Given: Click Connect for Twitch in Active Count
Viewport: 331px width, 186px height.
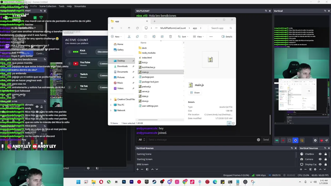Looking at the screenshot, I should [103, 75].
